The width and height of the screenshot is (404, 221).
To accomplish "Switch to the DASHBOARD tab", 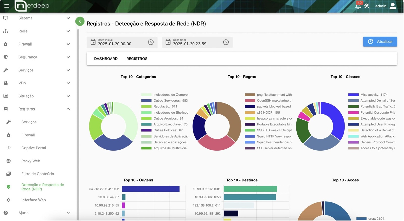I will [106, 59].
